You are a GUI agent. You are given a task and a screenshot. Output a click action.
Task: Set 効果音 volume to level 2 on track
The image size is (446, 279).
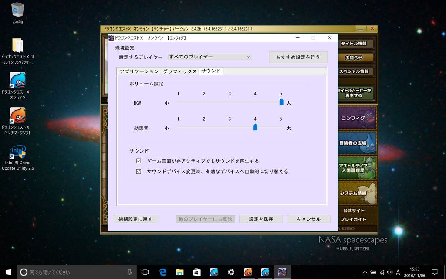click(x=204, y=127)
